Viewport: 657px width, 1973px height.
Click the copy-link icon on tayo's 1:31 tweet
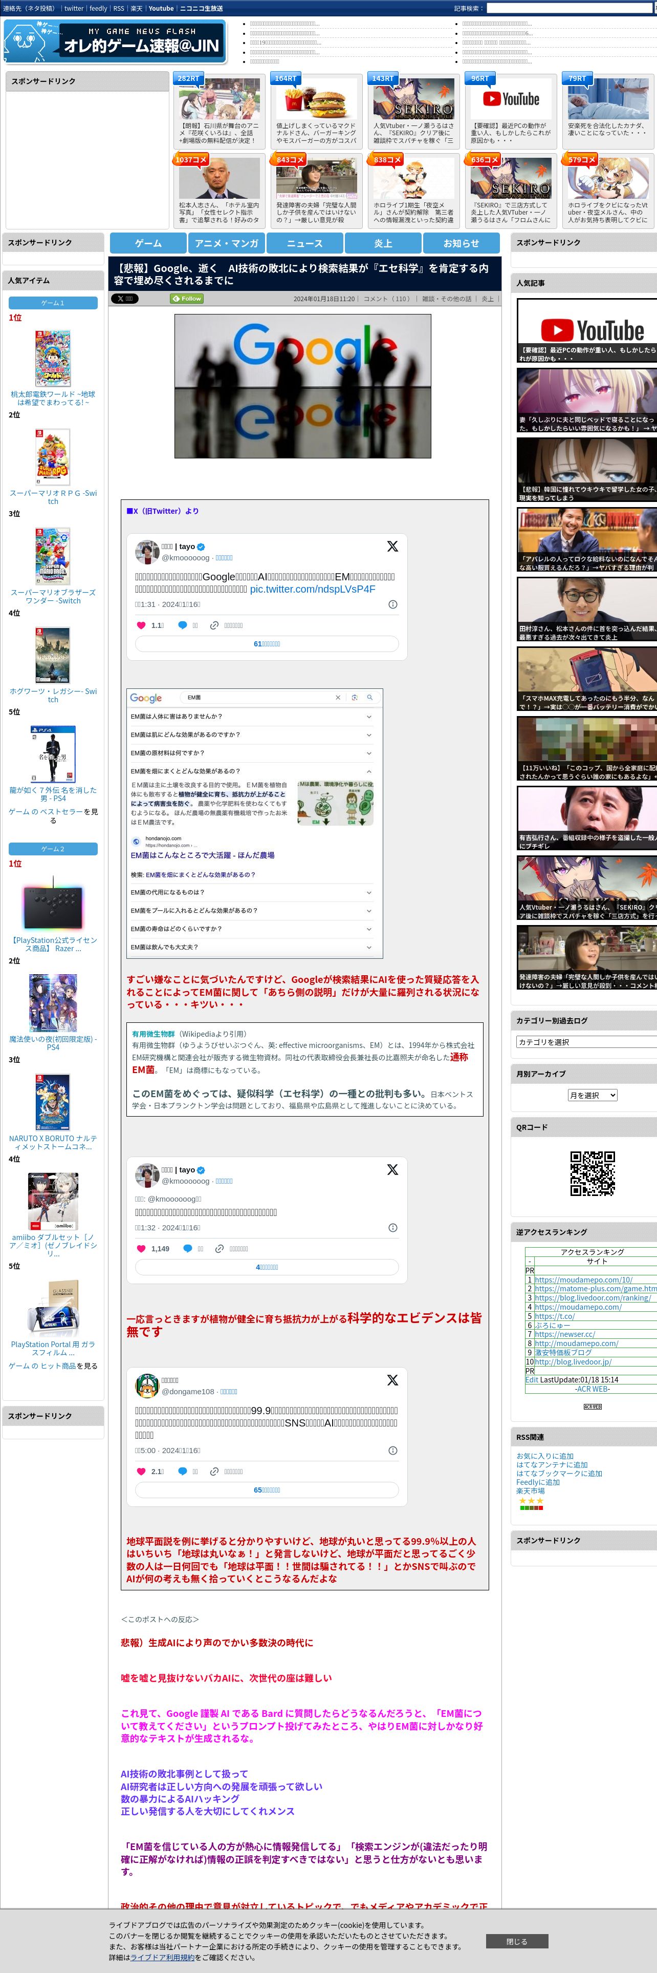[215, 625]
